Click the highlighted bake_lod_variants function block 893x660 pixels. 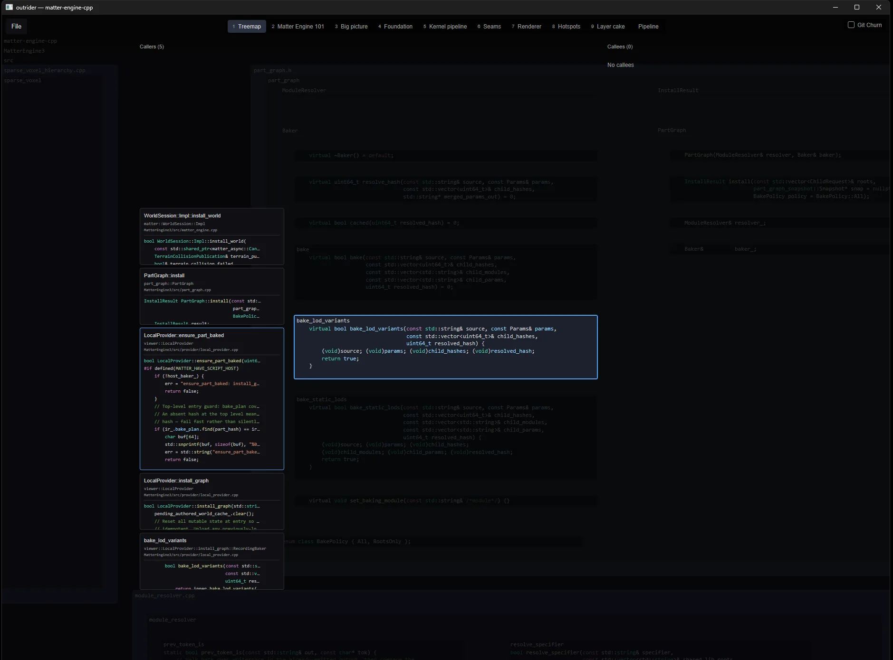pos(446,347)
